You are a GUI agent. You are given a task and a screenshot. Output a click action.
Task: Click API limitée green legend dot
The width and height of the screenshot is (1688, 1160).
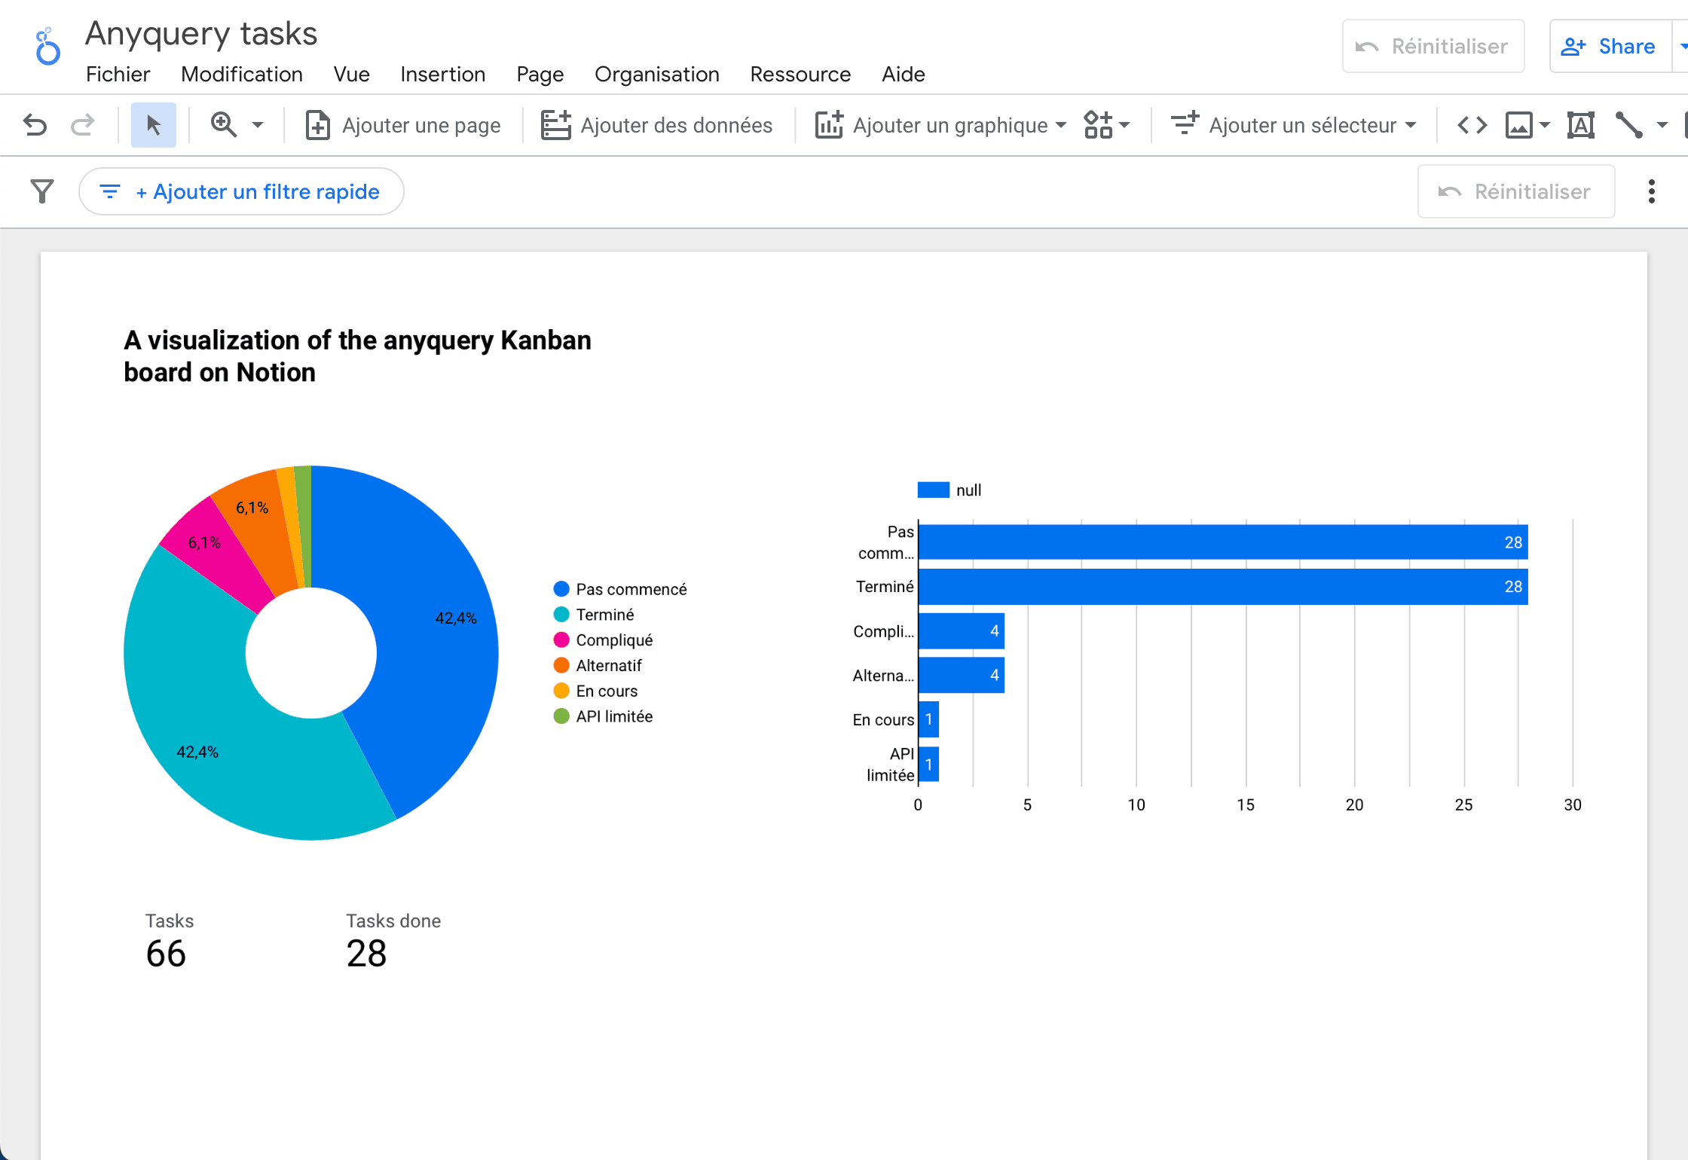point(561,716)
